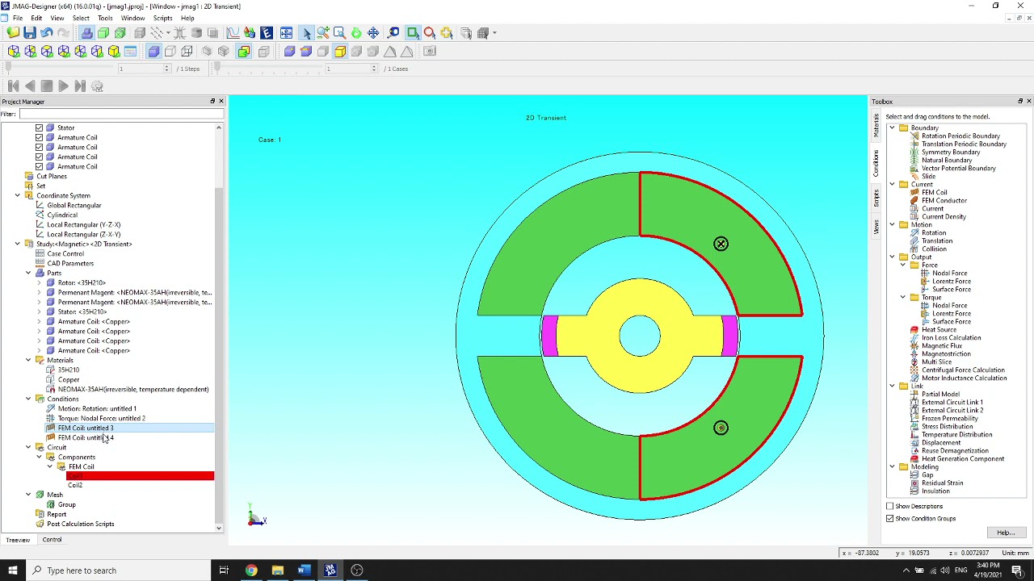
Task: Select Rotation under Motion in Toolbox
Action: click(934, 232)
